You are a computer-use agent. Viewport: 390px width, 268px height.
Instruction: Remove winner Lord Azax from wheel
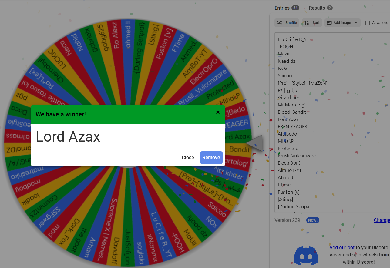click(211, 158)
